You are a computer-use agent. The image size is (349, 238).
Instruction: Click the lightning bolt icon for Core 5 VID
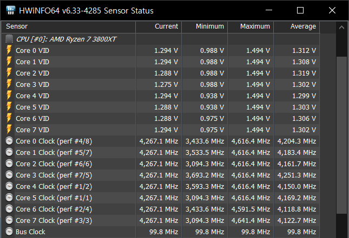9,107
